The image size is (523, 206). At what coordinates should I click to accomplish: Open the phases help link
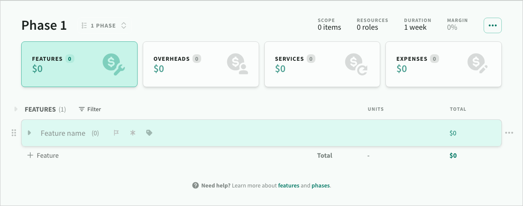click(x=321, y=186)
